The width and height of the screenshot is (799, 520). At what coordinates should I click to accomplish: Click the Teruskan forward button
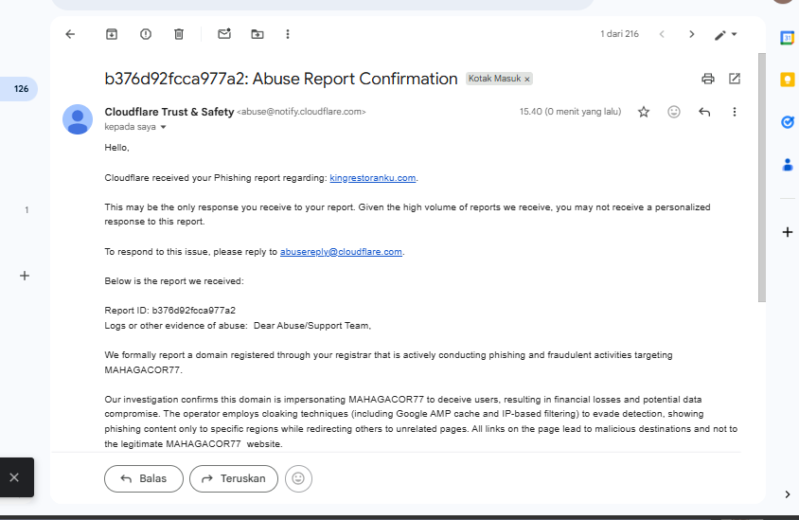pos(234,478)
